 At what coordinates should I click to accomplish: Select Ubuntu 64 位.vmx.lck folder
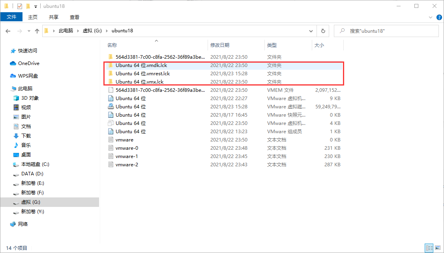tap(224, 82)
